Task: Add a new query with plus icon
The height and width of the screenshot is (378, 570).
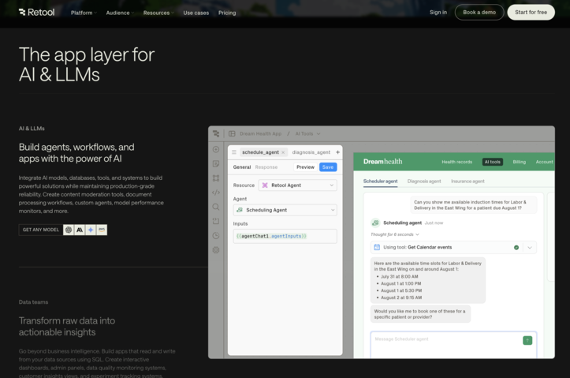Action: pos(337,152)
